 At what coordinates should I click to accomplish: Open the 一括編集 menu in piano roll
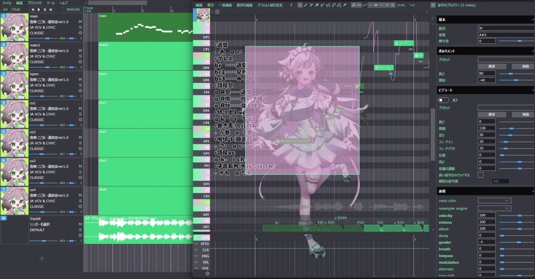pyautogui.click(x=225, y=5)
